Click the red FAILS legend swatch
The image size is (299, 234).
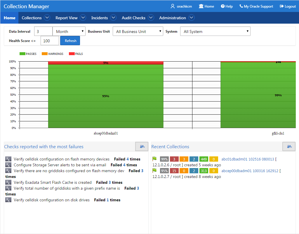tap(72, 54)
